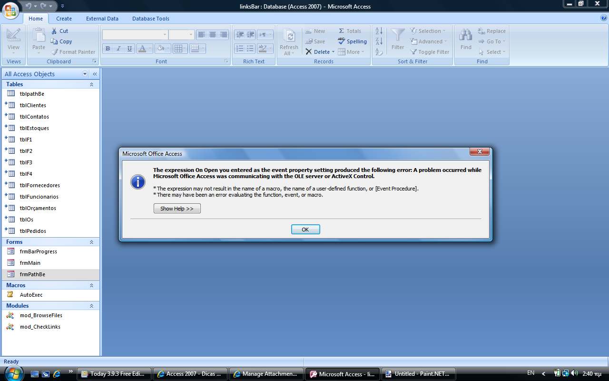Switch to the Home ribbon tab
The image size is (609, 381).
[36, 19]
